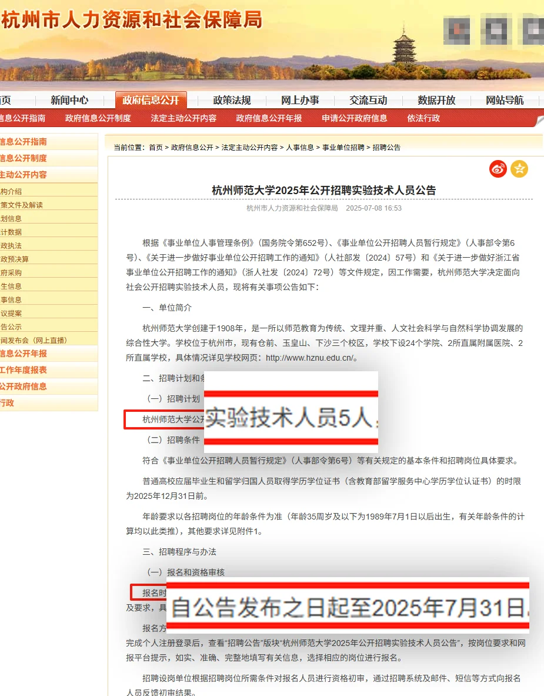Open the 网站导航 tab
Image resolution: width=544 pixels, height=696 pixels.
coord(505,101)
